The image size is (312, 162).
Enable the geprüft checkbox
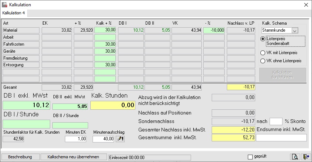250,157
